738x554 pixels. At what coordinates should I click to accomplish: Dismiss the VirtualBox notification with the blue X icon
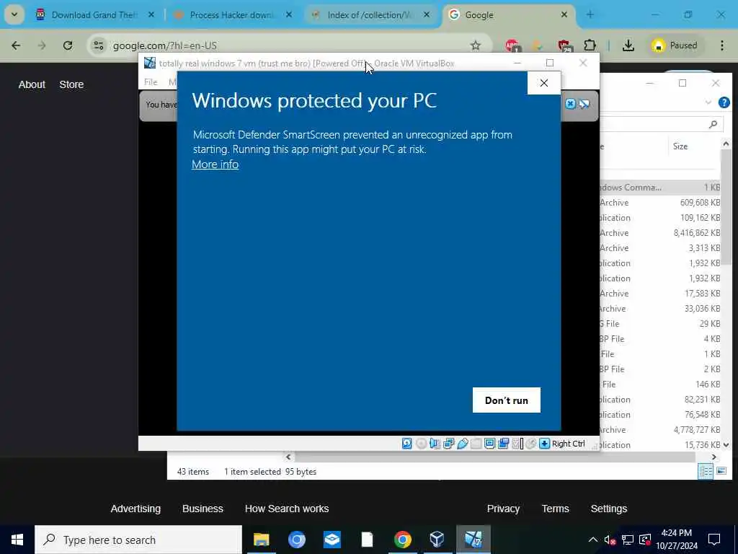pyautogui.click(x=571, y=104)
